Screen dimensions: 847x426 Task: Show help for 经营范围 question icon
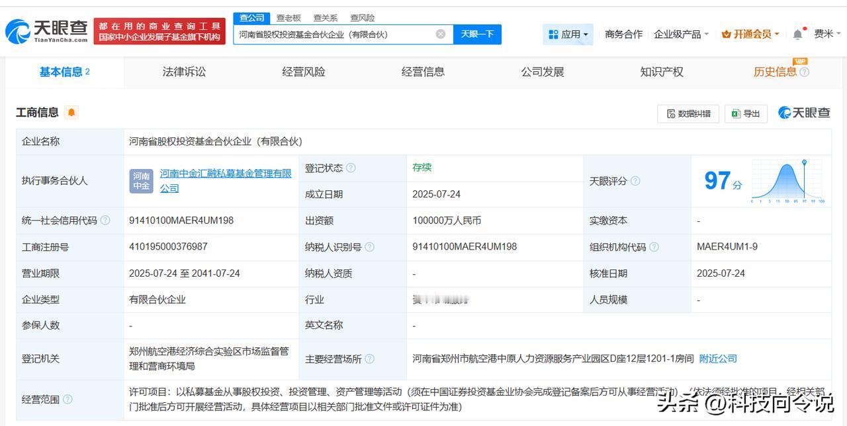67,399
